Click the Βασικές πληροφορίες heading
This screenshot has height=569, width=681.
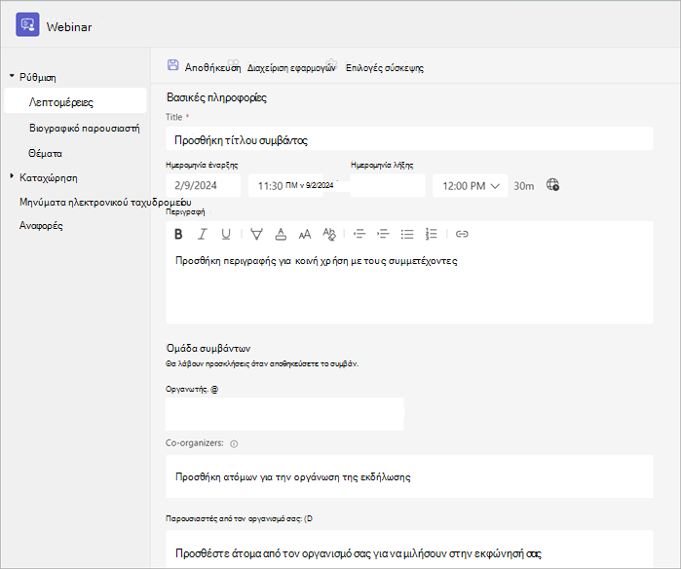tap(216, 97)
